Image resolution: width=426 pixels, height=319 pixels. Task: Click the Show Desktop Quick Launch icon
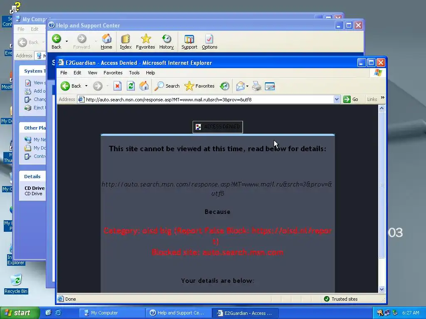(x=48, y=313)
